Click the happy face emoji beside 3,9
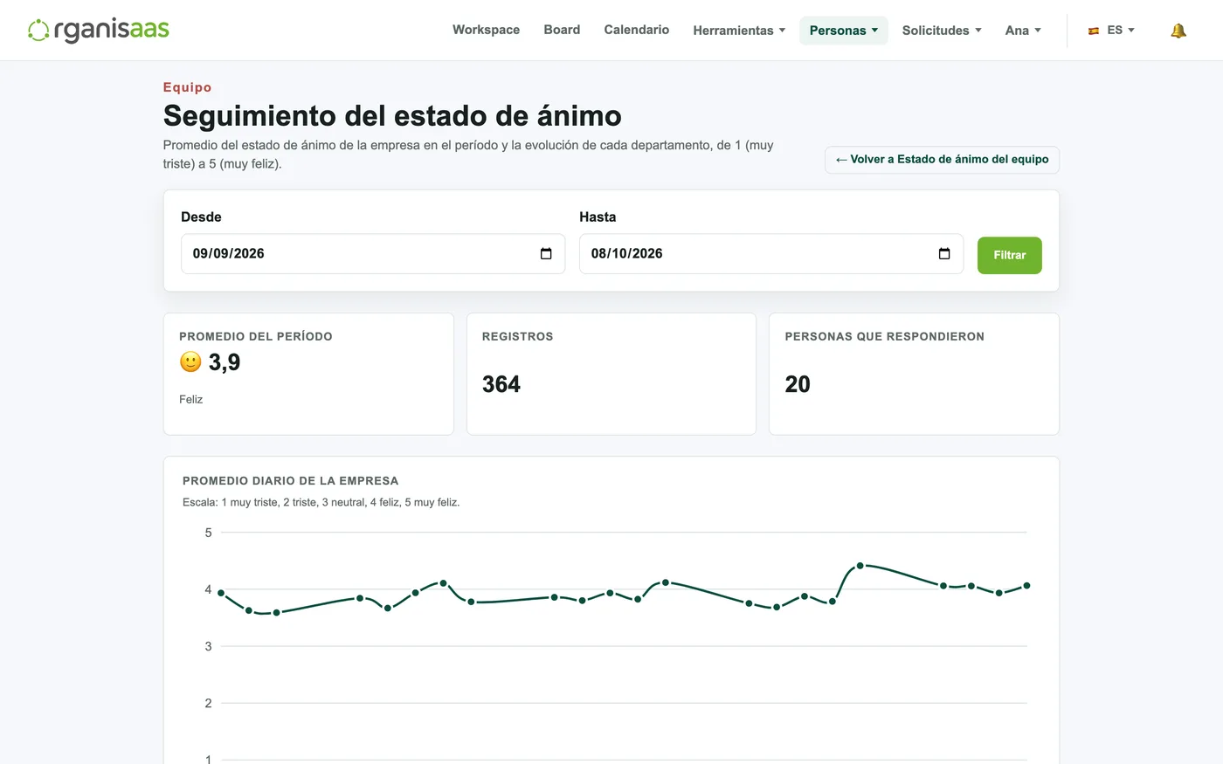This screenshot has height=764, width=1223. 190,361
